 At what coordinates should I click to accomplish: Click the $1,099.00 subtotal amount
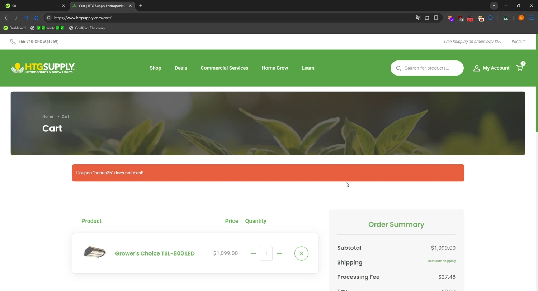pyautogui.click(x=443, y=248)
